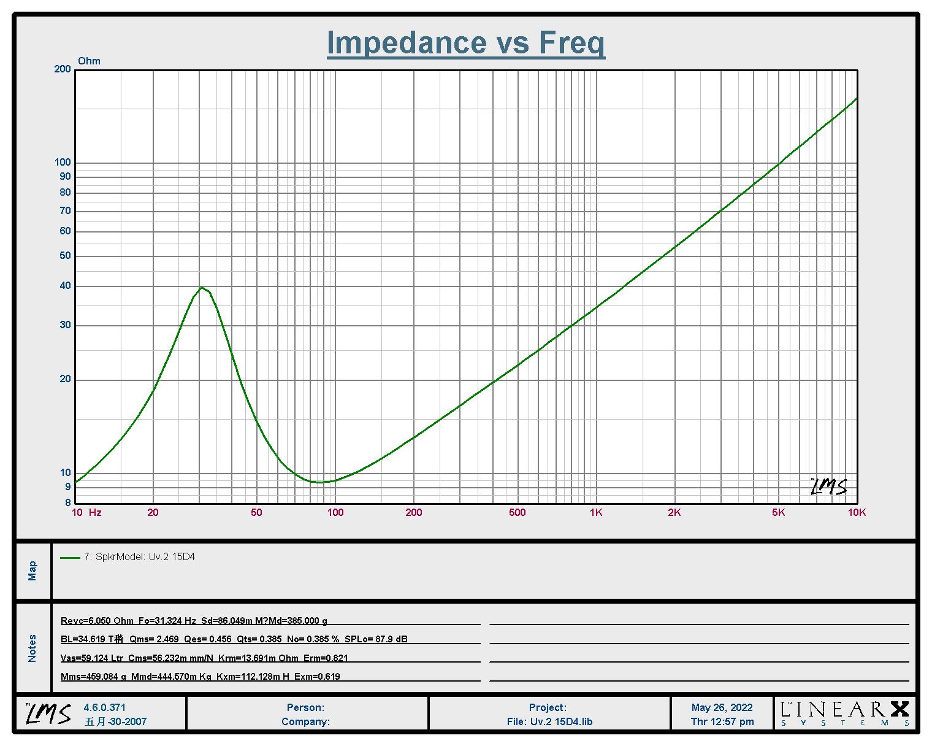The width and height of the screenshot is (932, 746).
Task: Click the Ohm axis unit label
Action: 89,61
